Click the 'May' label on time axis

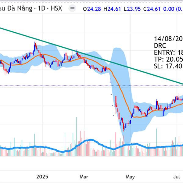pos(130,177)
